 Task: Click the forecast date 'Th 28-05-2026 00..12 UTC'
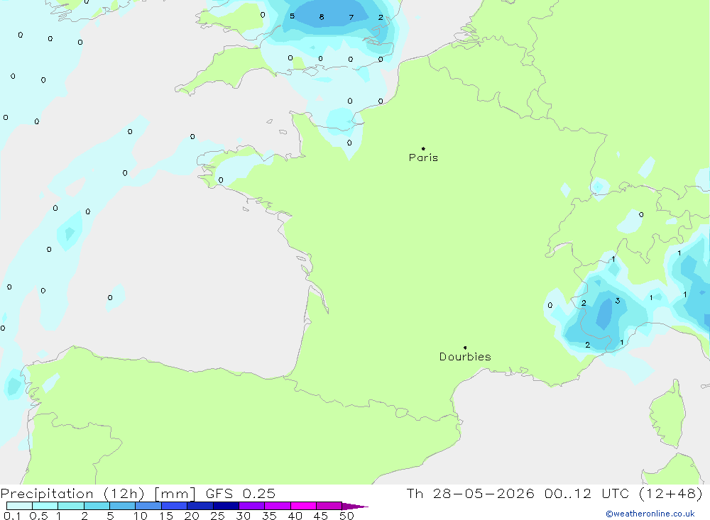pyautogui.click(x=520, y=493)
